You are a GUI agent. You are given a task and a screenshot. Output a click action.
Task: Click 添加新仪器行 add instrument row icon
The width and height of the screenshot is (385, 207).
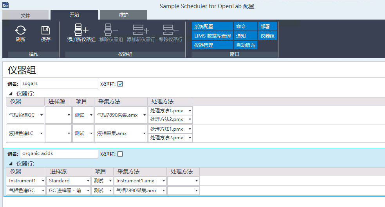point(141,30)
